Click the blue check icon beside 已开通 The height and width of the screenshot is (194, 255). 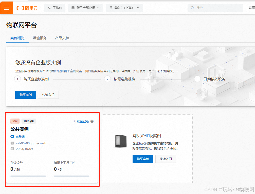[12, 137]
